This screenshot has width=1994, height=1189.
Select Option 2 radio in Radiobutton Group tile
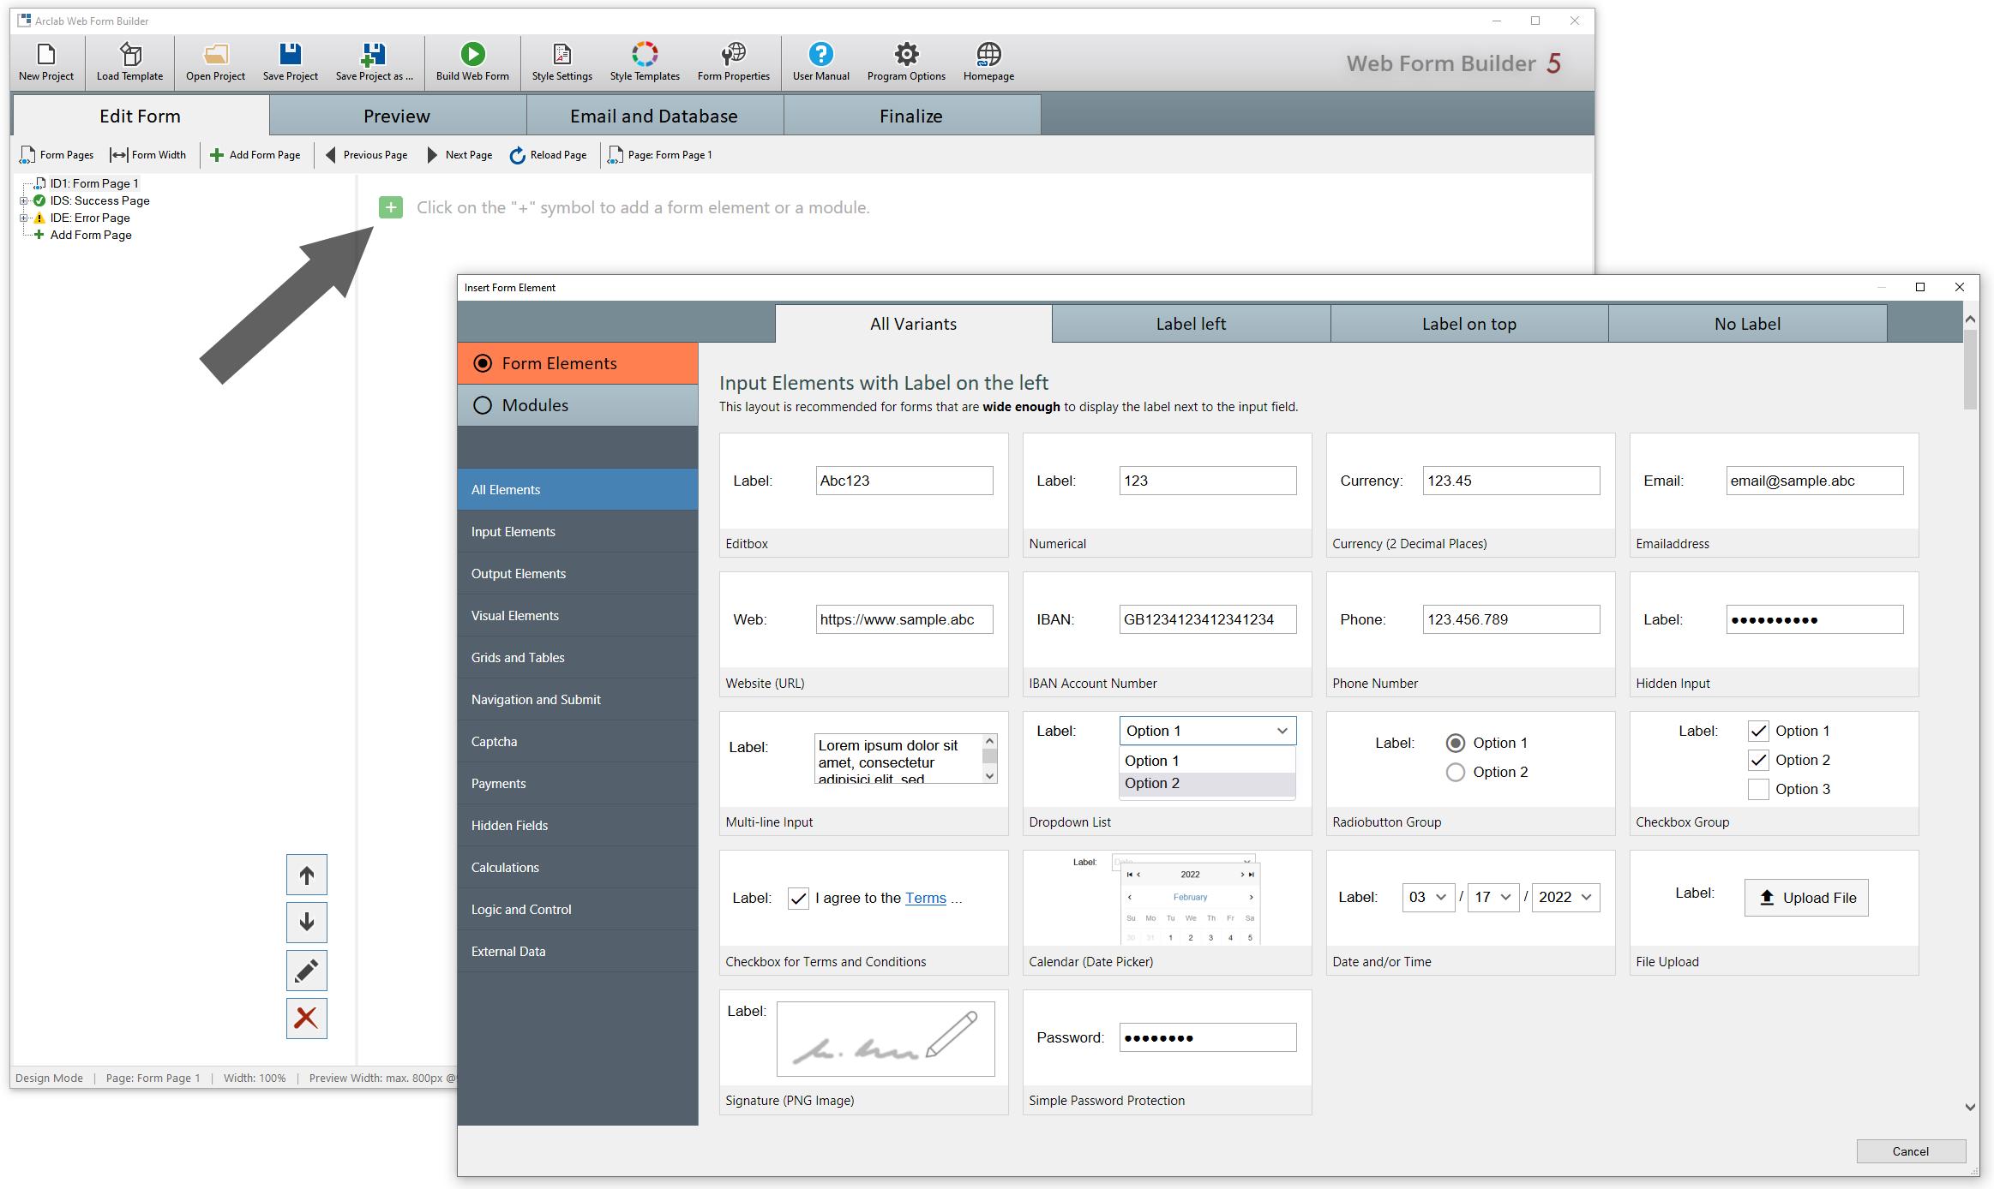tap(1455, 772)
